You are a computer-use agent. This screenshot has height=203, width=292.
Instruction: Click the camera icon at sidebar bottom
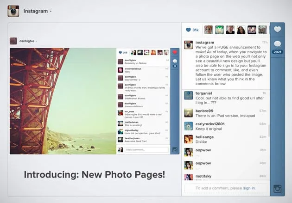point(277,189)
